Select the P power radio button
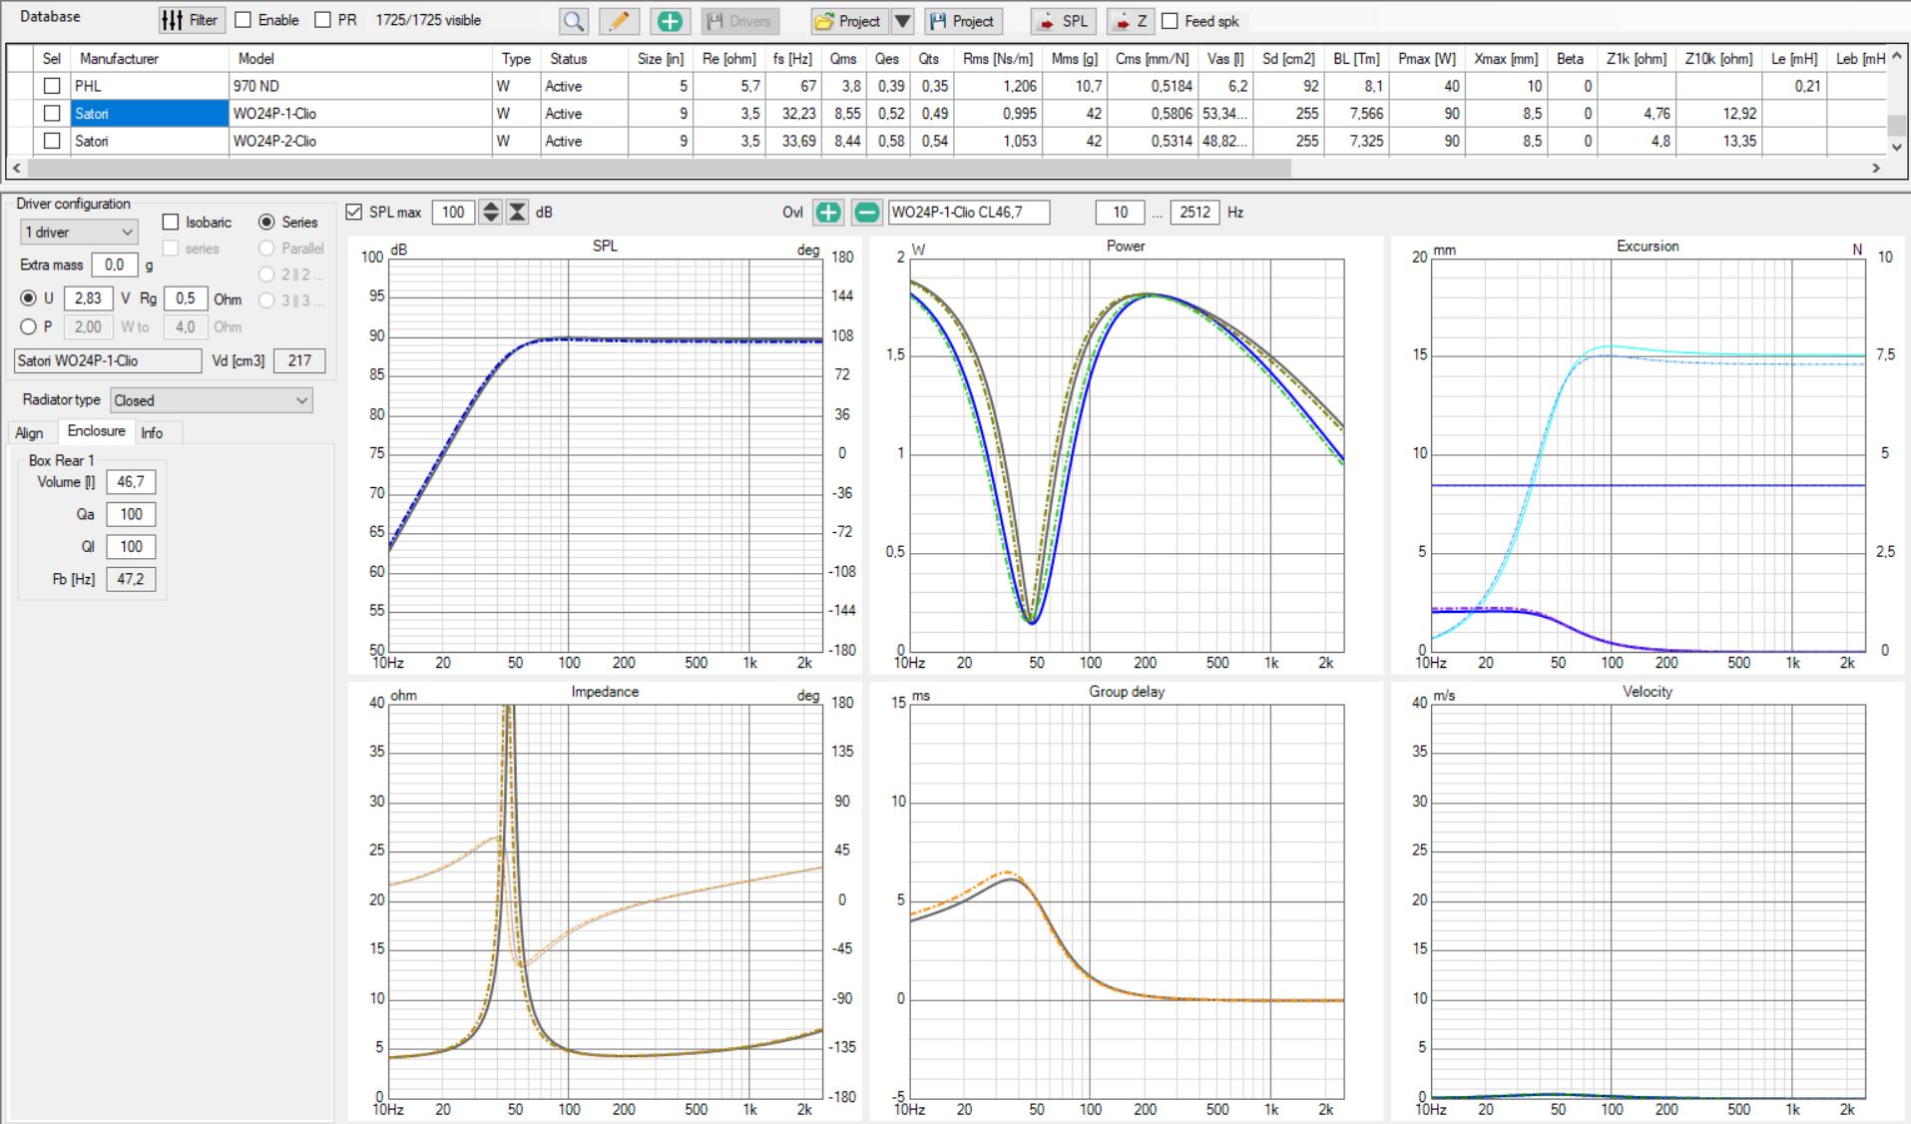 [x=28, y=326]
